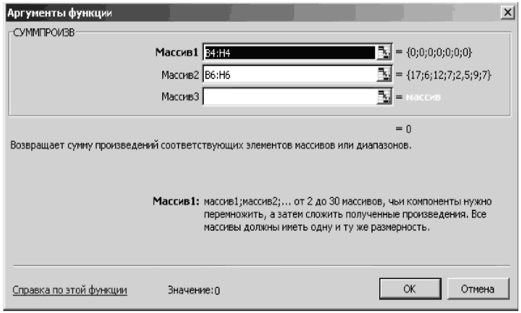Click the Аргументы функции title bar
Image resolution: width=521 pixels, height=313 pixels.
point(252,12)
